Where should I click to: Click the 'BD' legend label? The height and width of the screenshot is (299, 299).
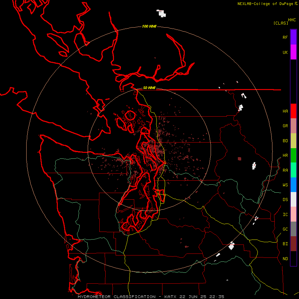285,141
